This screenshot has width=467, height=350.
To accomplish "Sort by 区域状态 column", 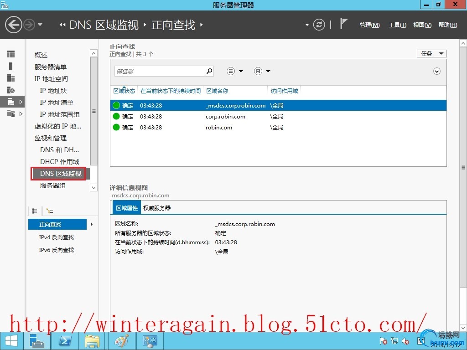I will click(124, 91).
